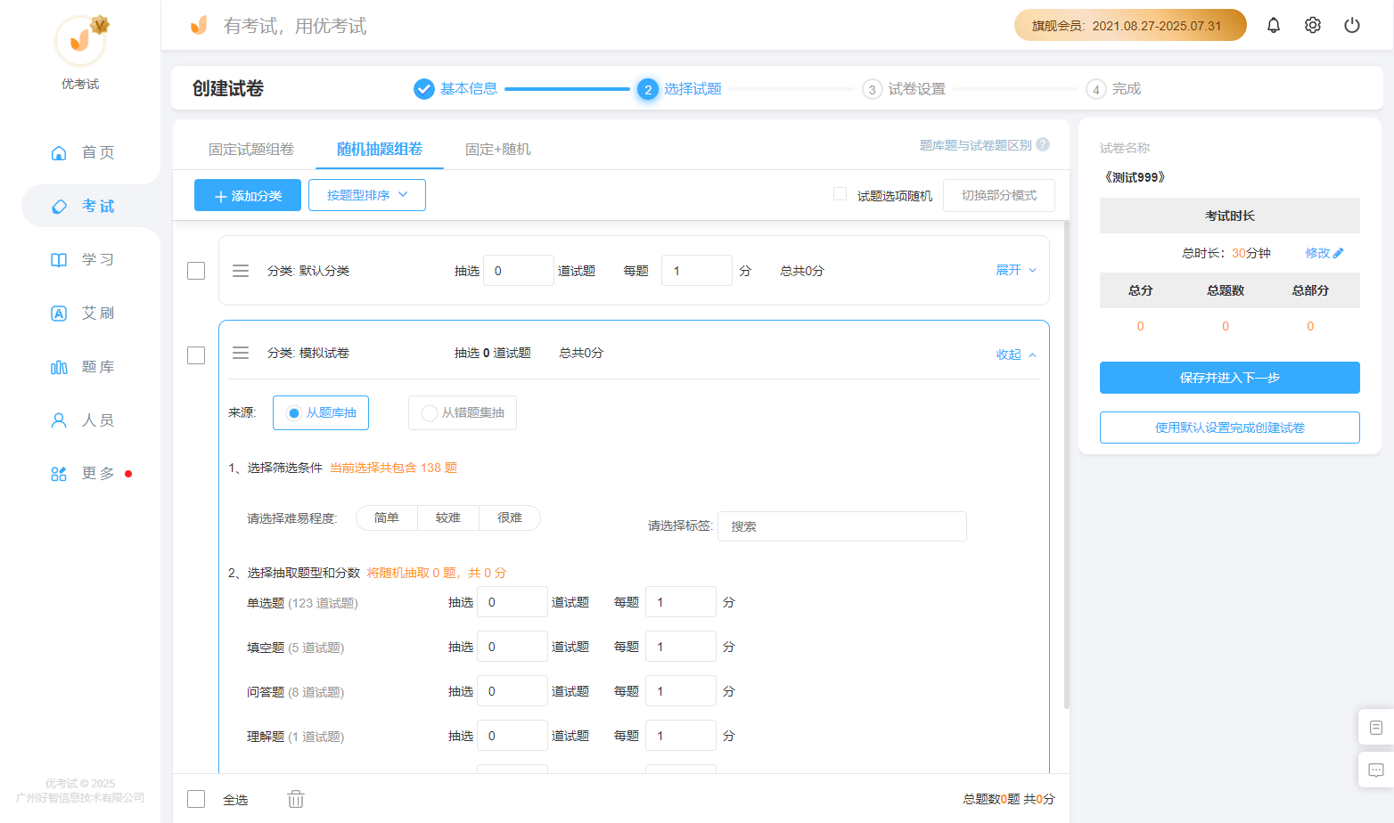Click the 切换部分模式 button

pyautogui.click(x=999, y=195)
